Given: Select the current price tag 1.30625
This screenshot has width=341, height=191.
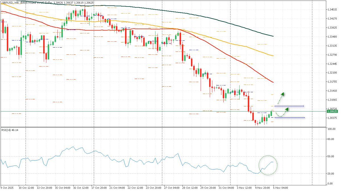Looking at the screenshot, I should click(332, 112).
